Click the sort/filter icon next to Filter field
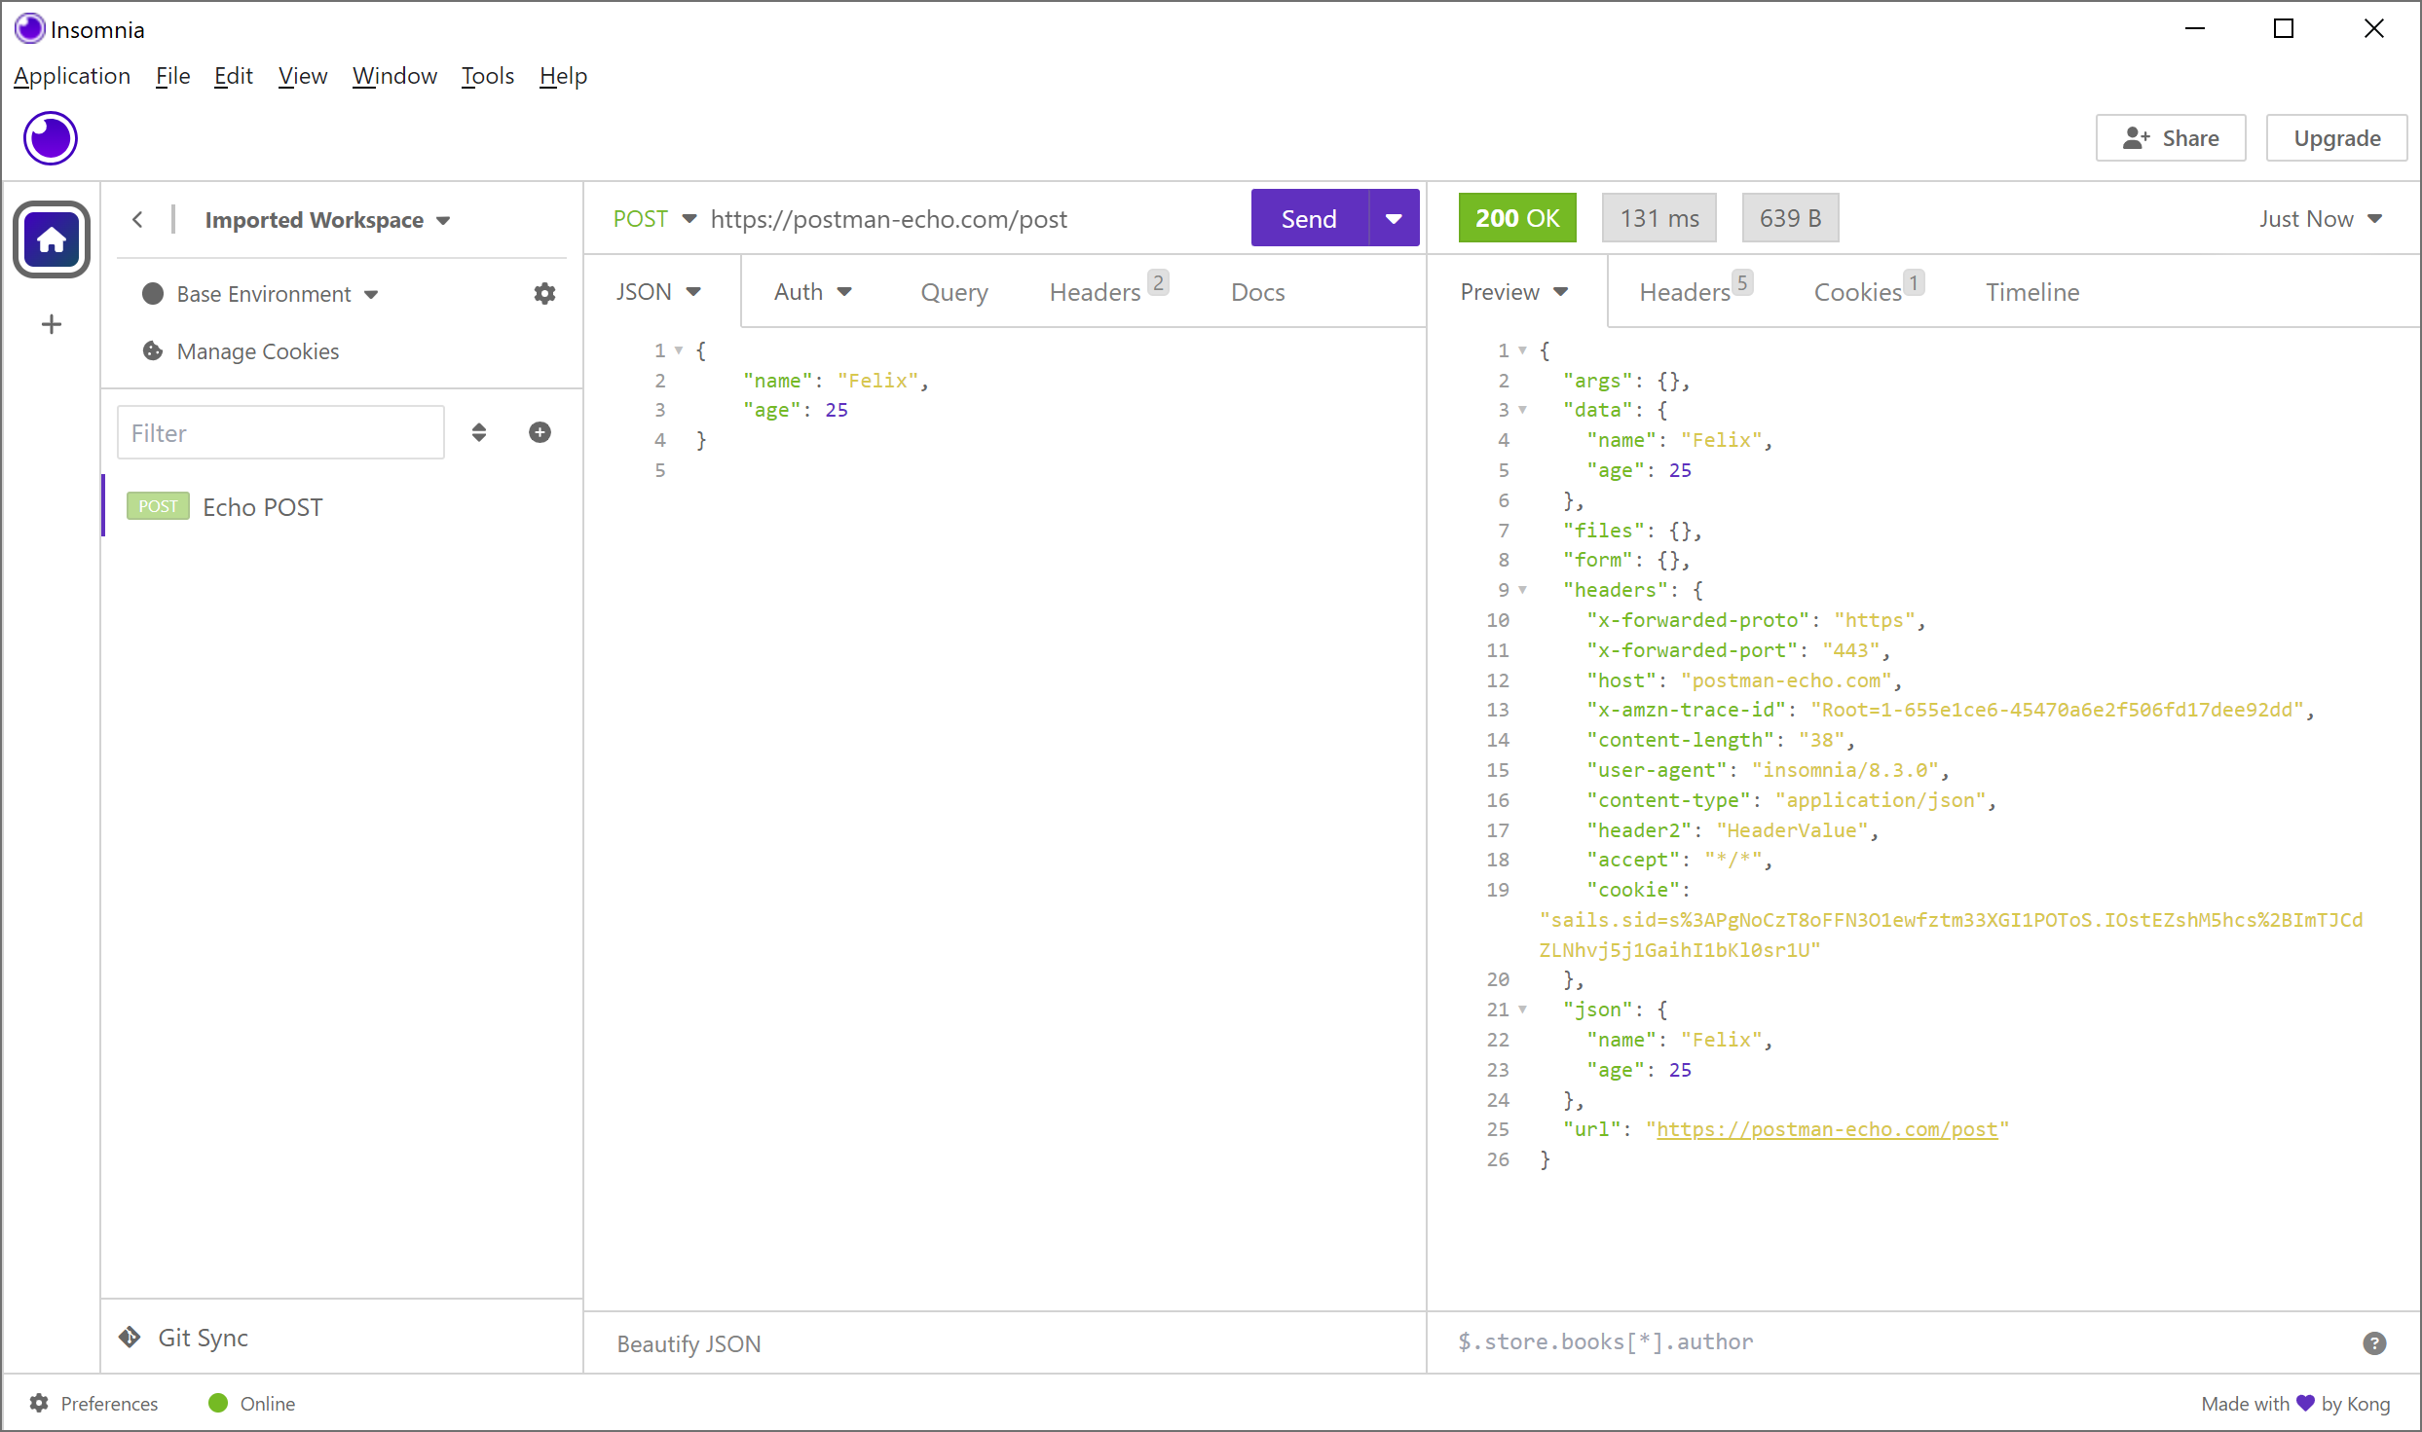The width and height of the screenshot is (2422, 1432). click(x=479, y=433)
